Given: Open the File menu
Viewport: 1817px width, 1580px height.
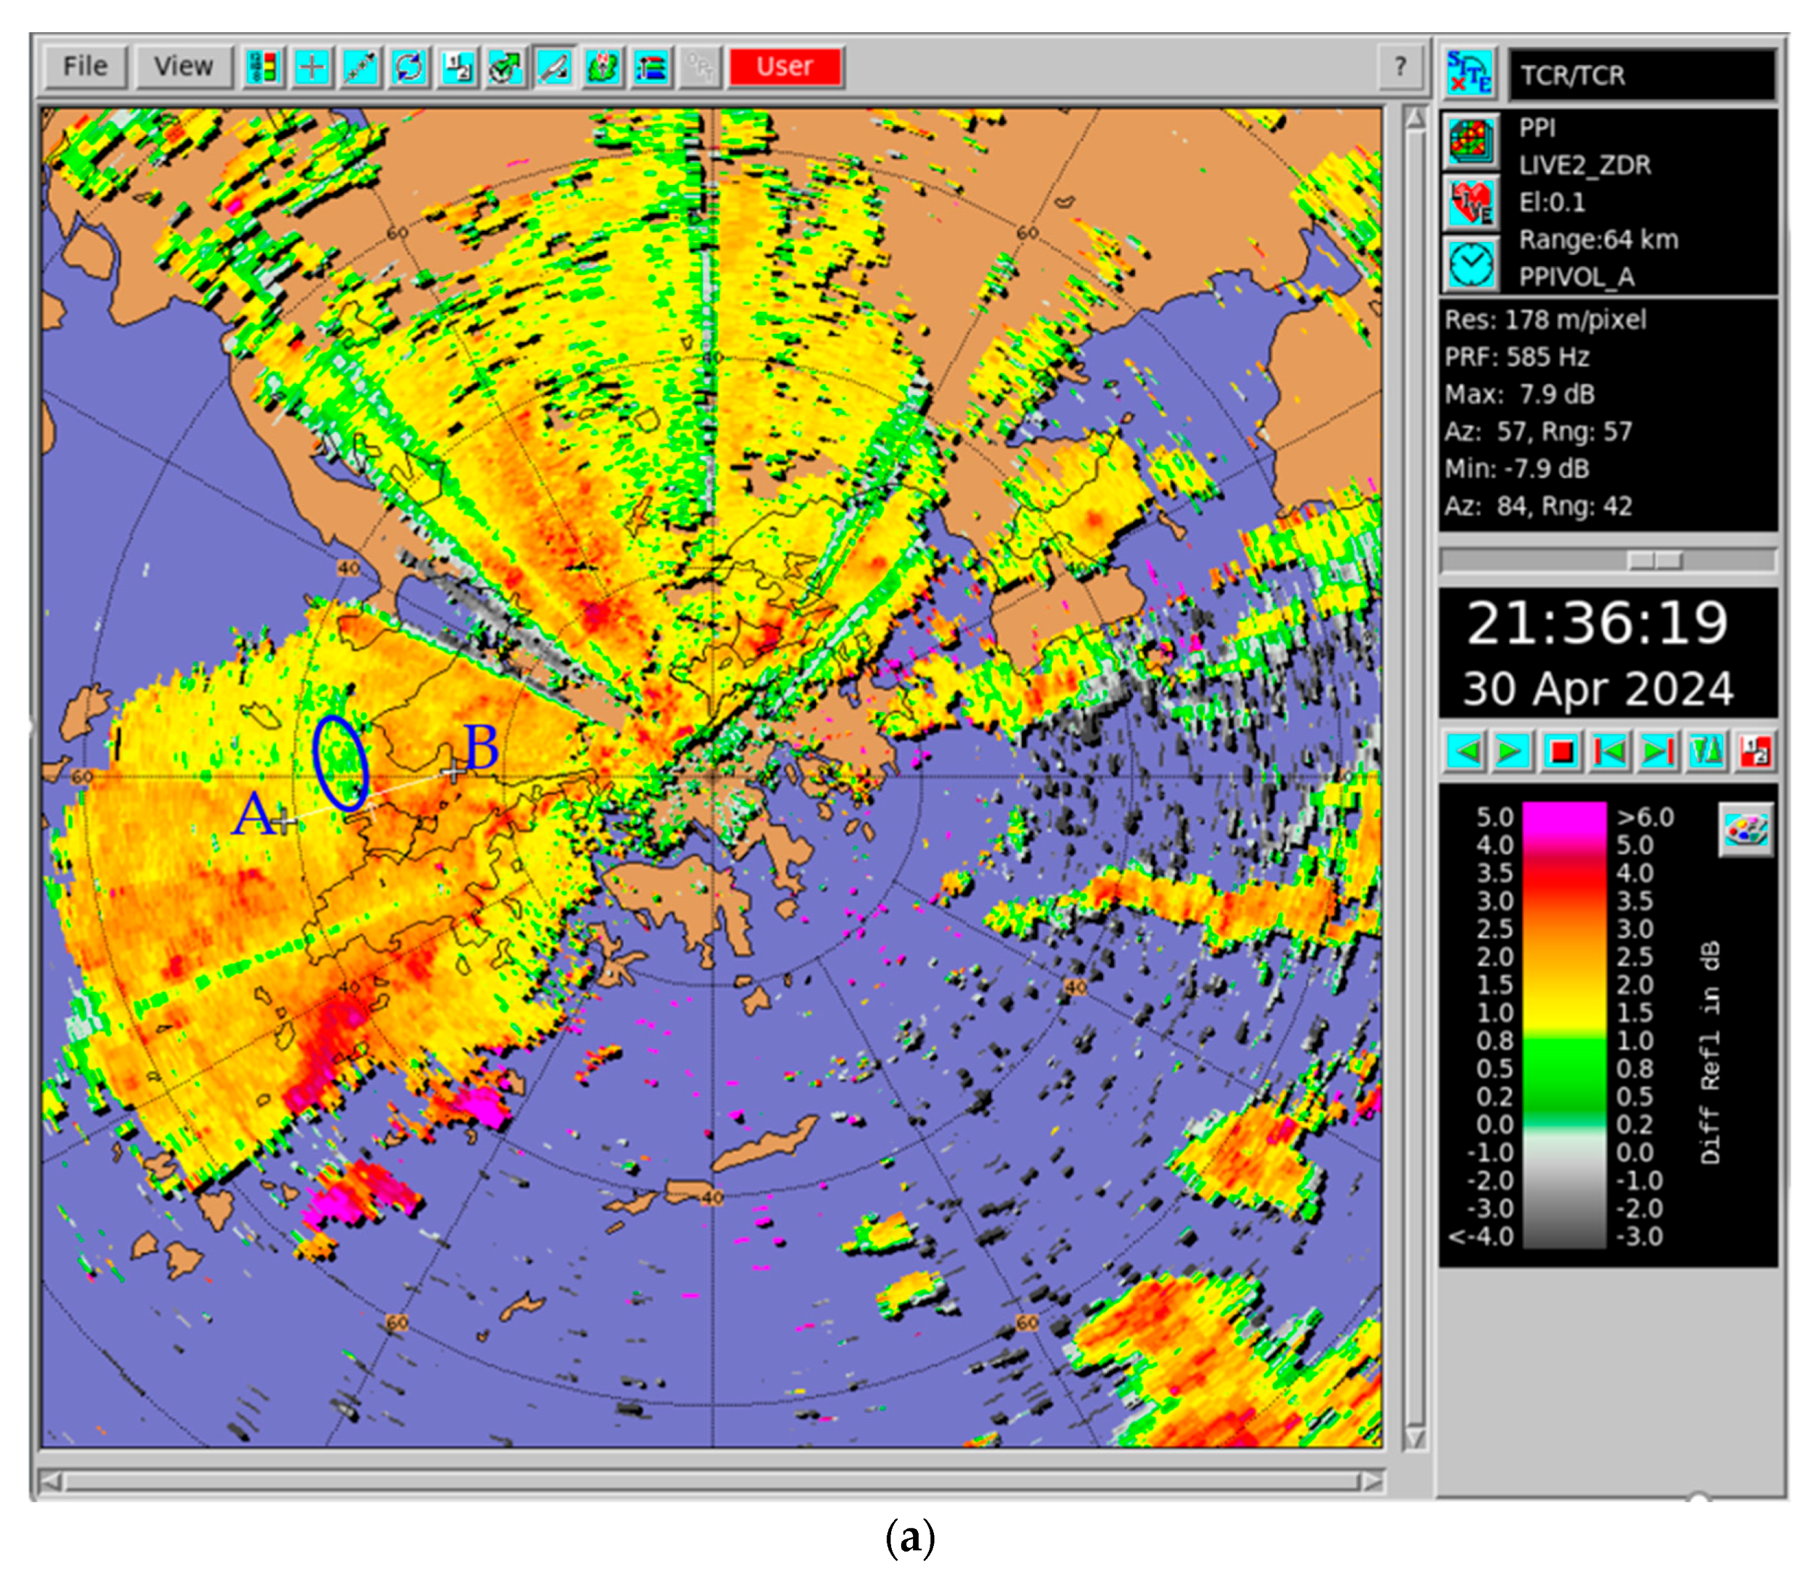Looking at the screenshot, I should pos(85,66).
